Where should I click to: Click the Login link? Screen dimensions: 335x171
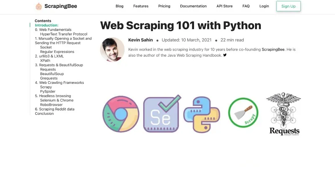[264, 6]
